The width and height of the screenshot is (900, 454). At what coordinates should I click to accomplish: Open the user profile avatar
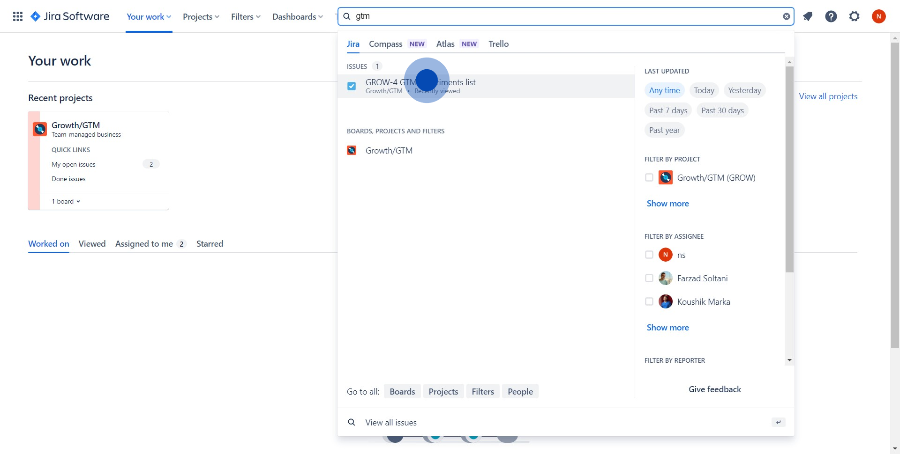tap(878, 16)
